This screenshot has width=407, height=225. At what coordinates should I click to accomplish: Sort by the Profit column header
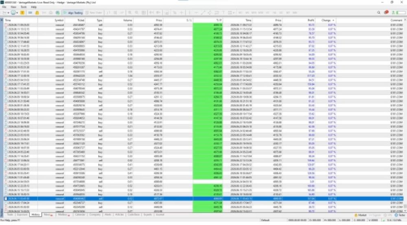click(x=311, y=20)
